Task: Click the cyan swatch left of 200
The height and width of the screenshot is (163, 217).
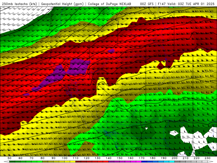Action: tap(172, 162)
